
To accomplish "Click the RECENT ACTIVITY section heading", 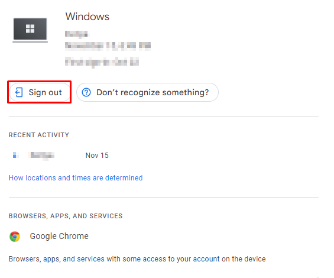I will (39, 135).
